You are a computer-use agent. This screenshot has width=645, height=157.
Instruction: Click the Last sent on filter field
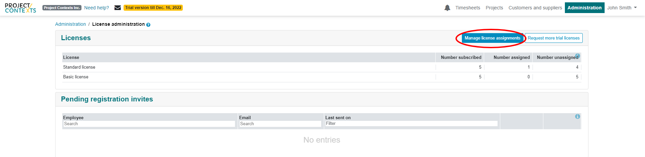click(x=411, y=124)
